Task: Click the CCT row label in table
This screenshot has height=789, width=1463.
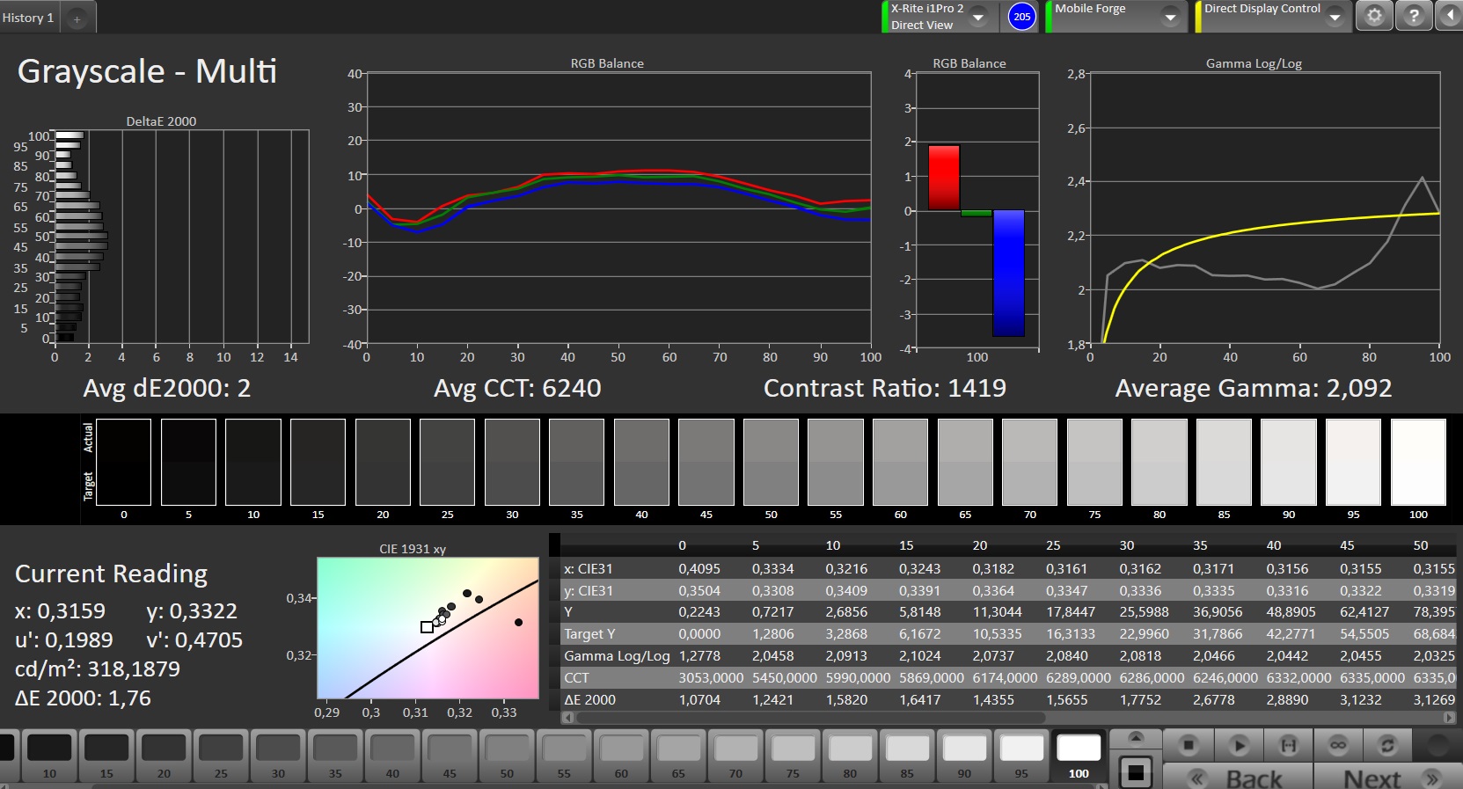Action: click(577, 677)
